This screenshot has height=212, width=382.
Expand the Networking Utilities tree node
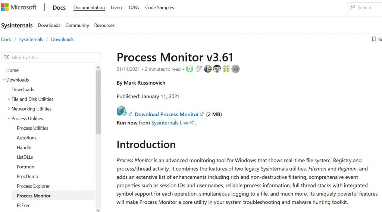(9, 109)
